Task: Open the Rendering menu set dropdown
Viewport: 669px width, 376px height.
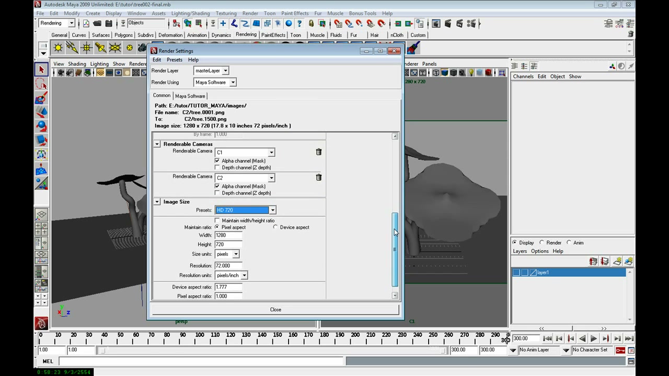Action: 57,23
